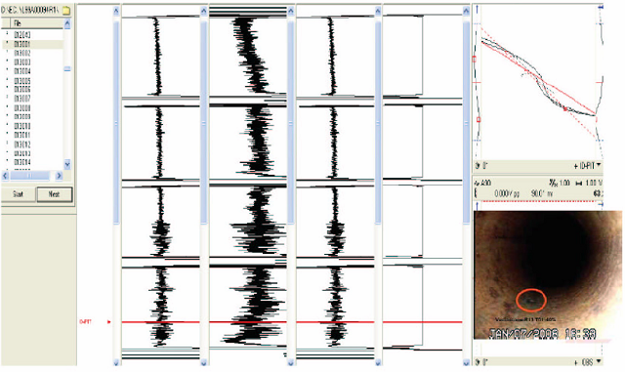Click the Start button

tap(19, 194)
